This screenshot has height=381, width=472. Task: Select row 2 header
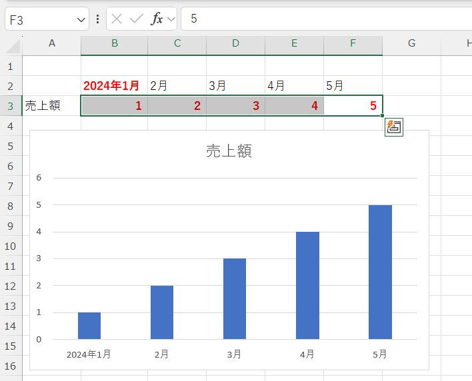tap(11, 86)
